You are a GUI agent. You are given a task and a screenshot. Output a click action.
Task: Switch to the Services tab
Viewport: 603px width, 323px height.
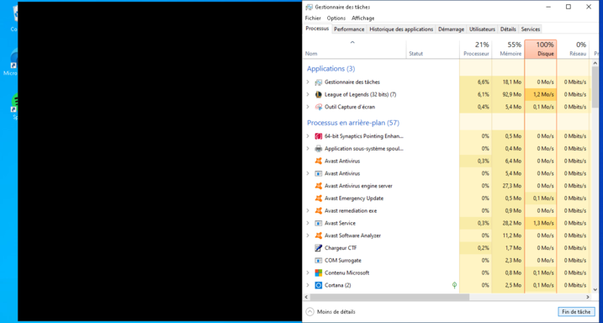click(531, 29)
